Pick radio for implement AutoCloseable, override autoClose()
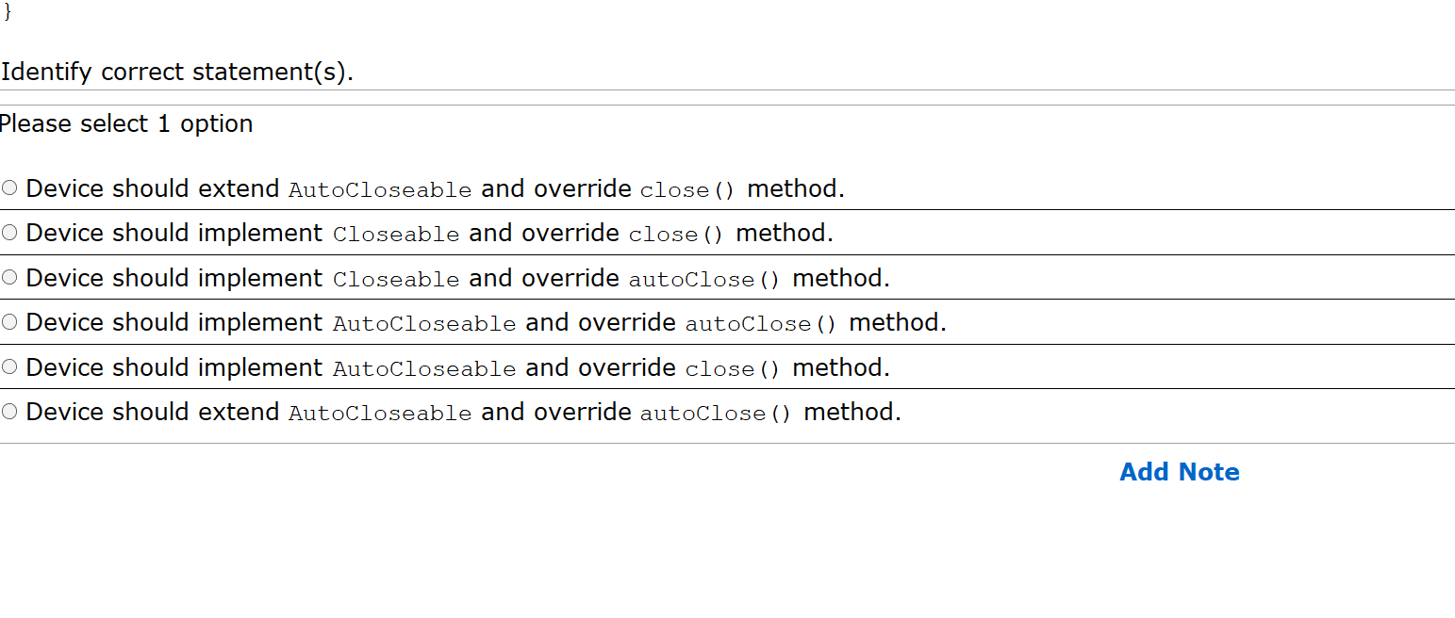Screen dimensions: 1455x618 pos(9,322)
